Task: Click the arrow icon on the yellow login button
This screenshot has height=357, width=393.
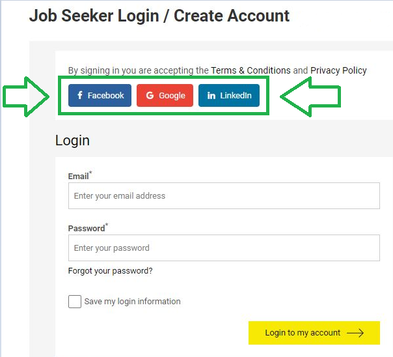Action: coord(355,333)
